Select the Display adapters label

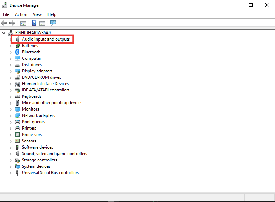pos(37,71)
